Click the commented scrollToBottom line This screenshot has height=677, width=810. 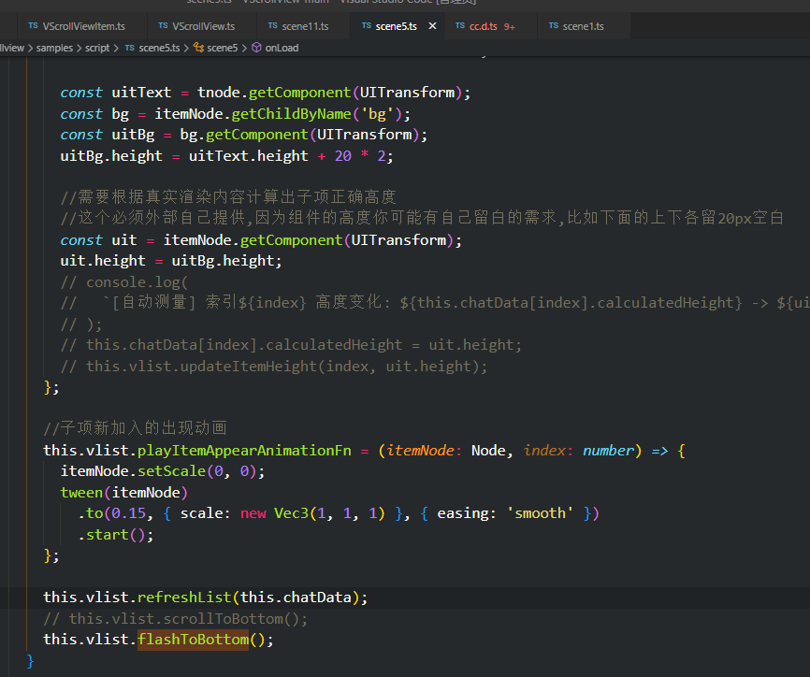coord(176,619)
